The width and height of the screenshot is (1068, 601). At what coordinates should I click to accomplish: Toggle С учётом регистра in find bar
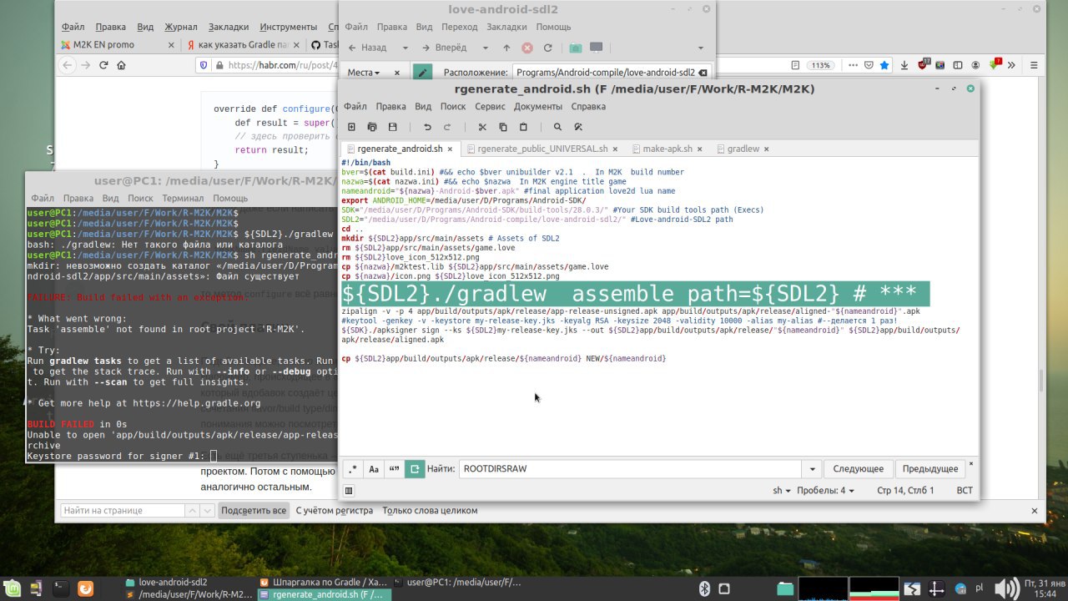click(335, 510)
